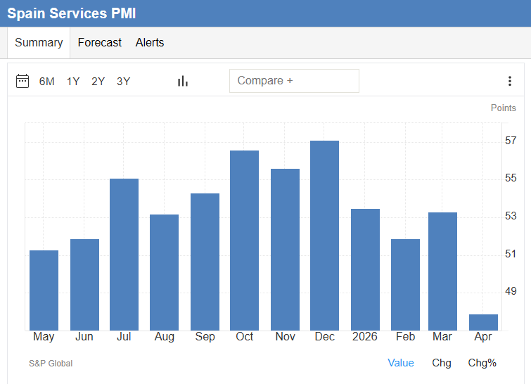
Task: Open the three-dot chart options menu
Action: [x=510, y=81]
